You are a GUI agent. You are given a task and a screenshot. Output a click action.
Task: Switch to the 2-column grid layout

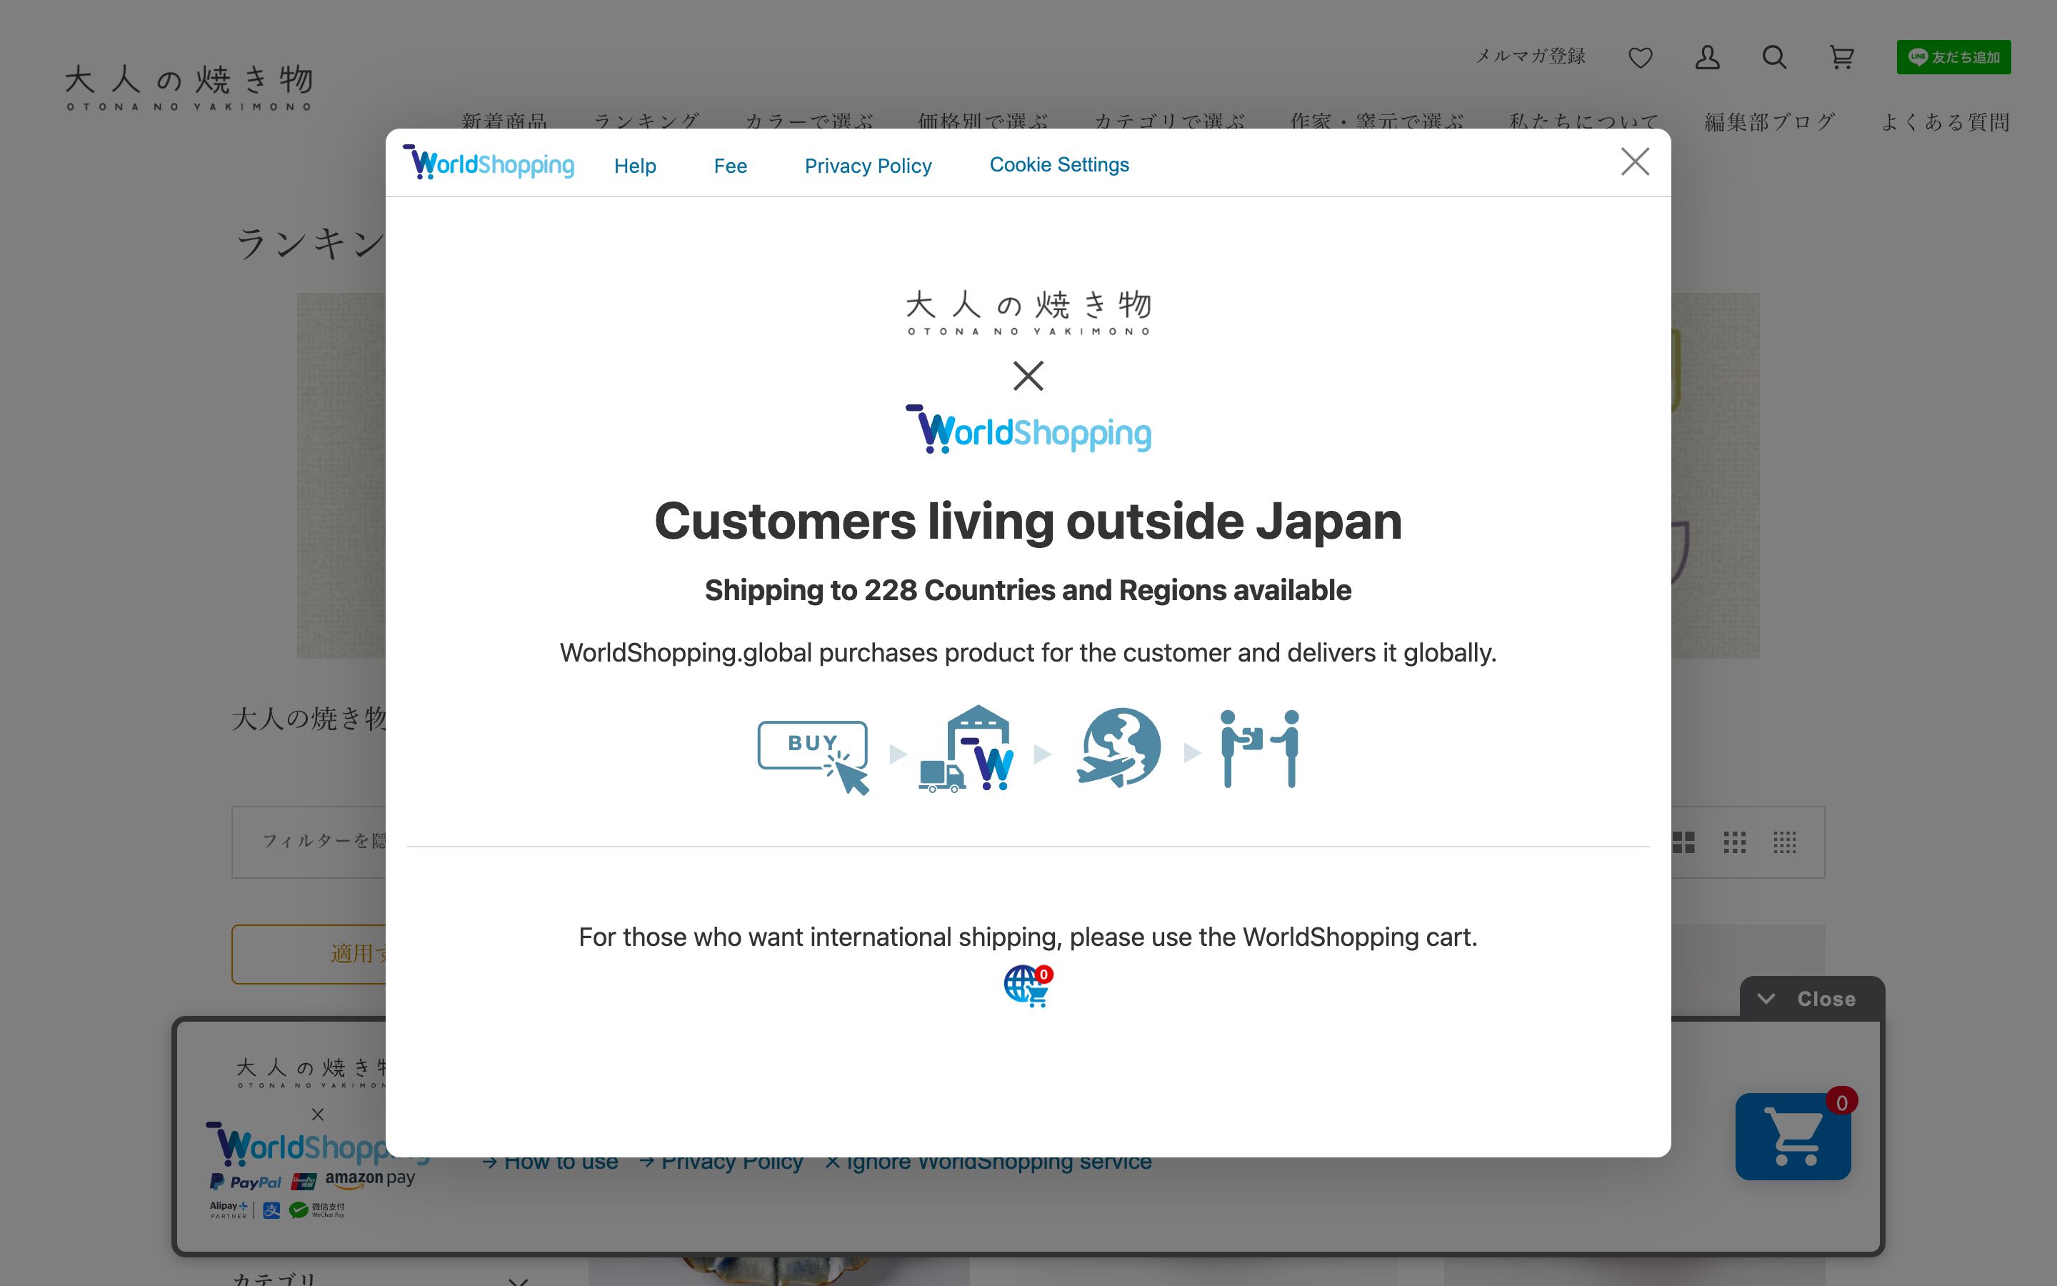pyautogui.click(x=1686, y=842)
